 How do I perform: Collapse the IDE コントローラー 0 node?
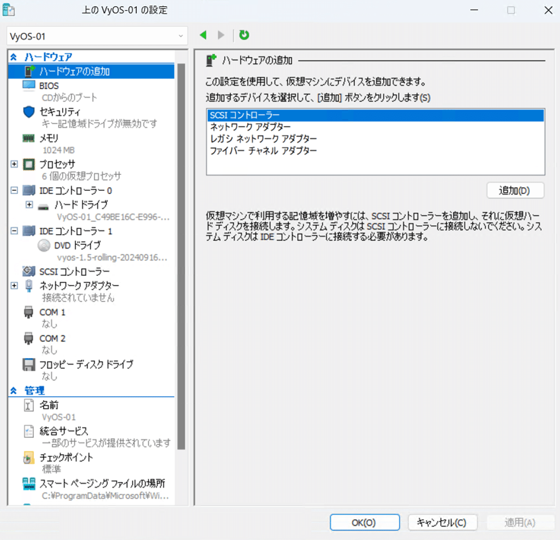[14, 191]
